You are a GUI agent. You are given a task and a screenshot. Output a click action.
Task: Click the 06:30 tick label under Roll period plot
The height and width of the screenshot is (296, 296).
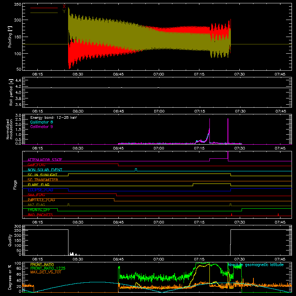click(78, 111)
